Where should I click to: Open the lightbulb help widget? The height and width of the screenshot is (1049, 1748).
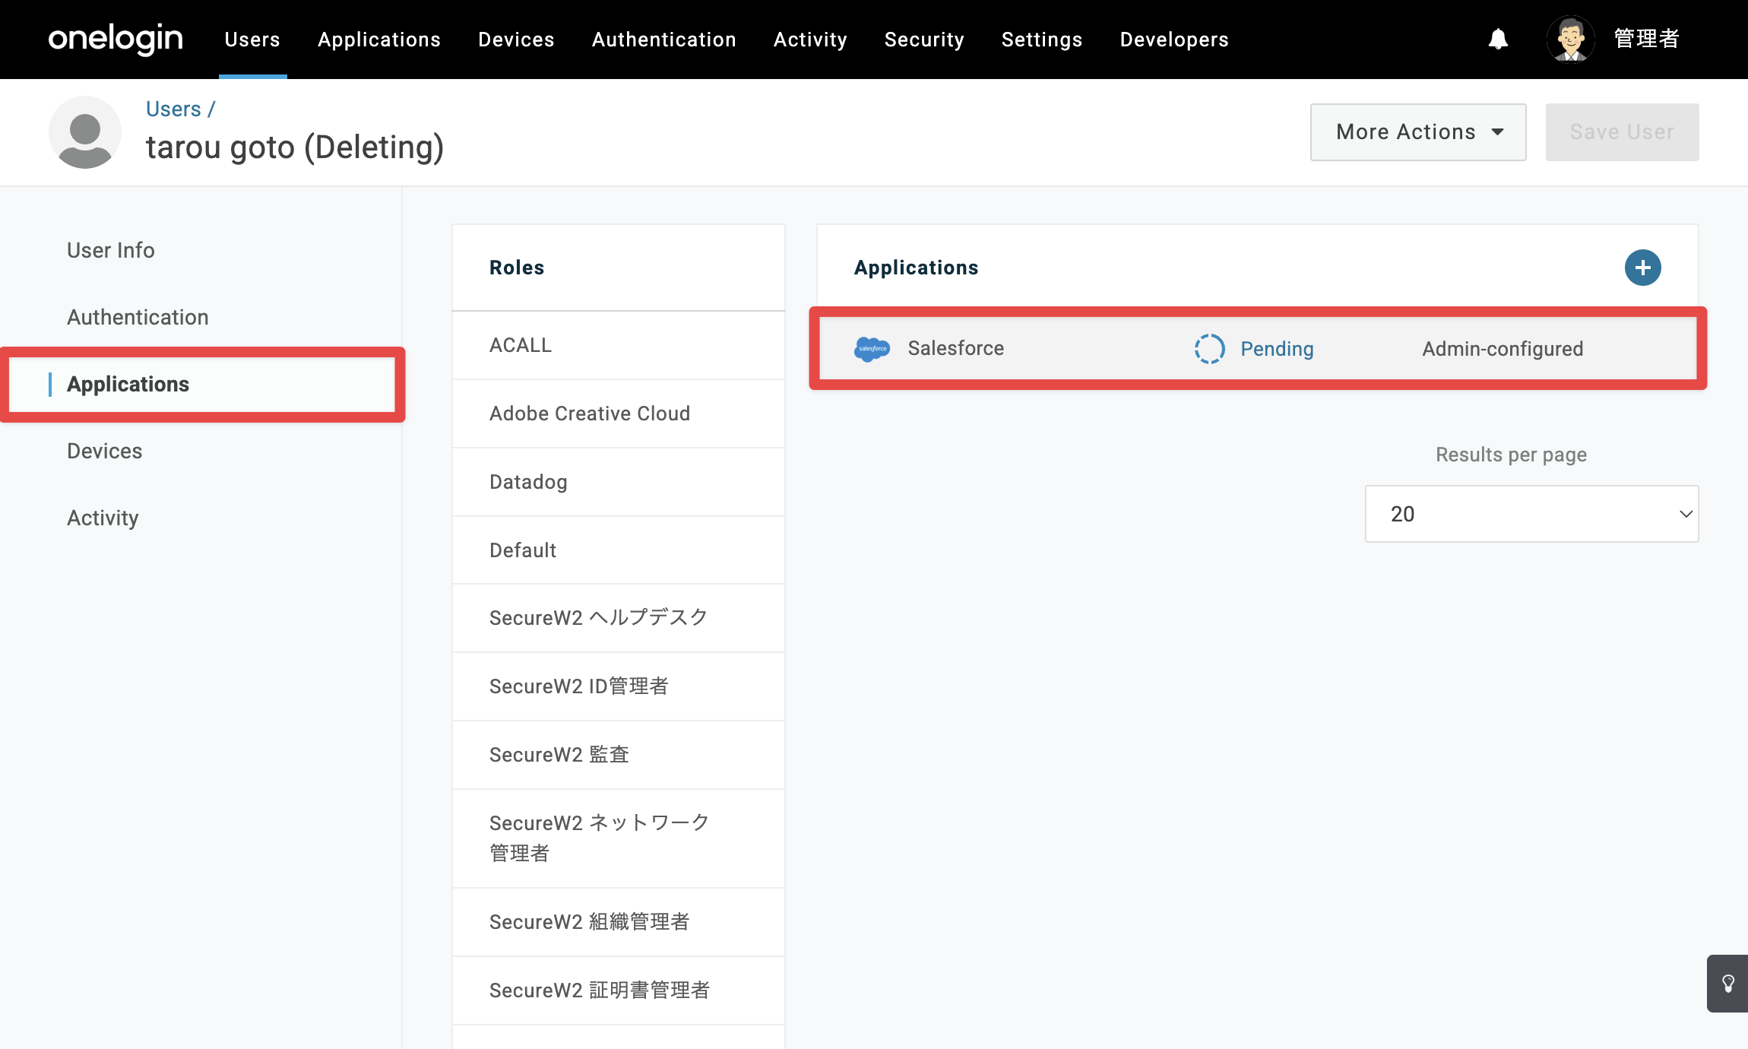tap(1727, 984)
